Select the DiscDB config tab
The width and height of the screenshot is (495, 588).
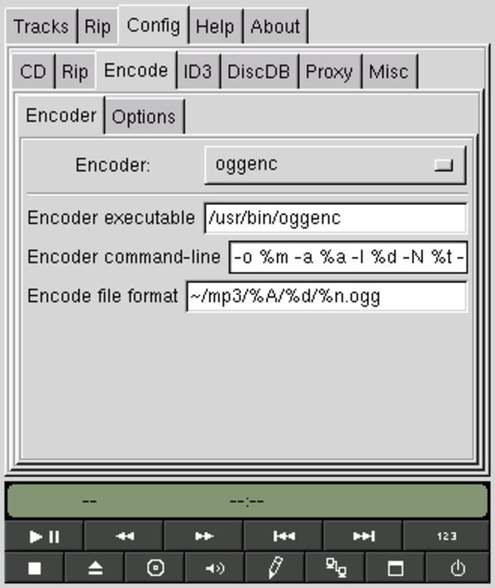(x=259, y=71)
